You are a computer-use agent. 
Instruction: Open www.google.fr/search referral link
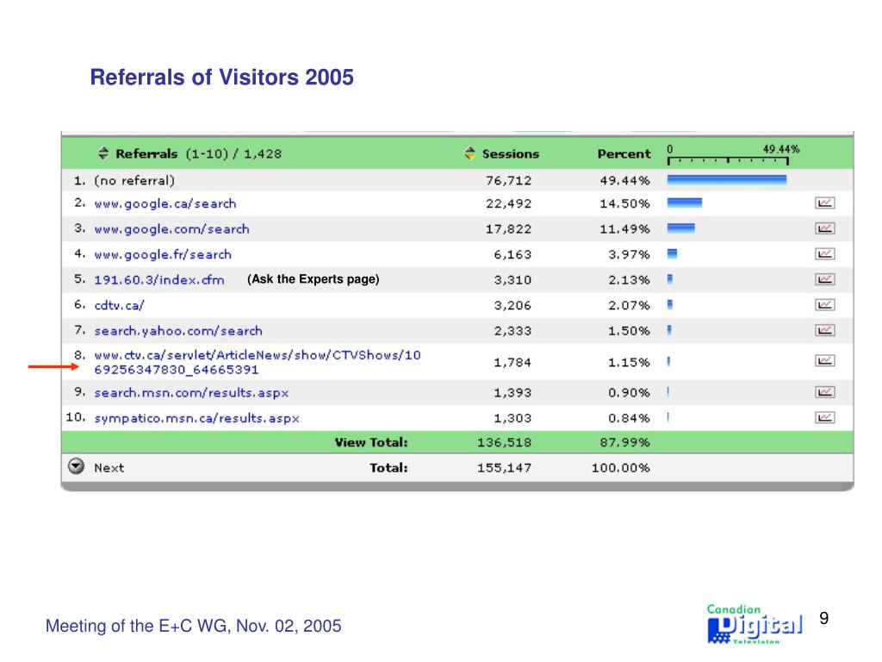point(163,254)
